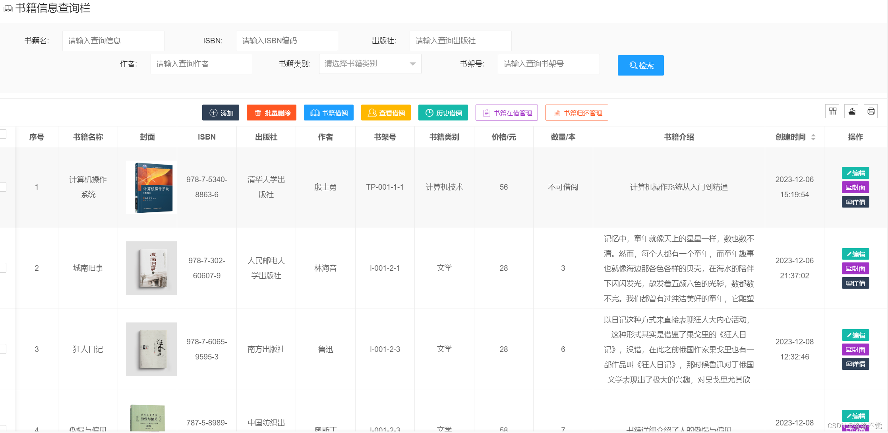Screen dimensions: 888x433
Task: Click created time 2023-12-06 21:37:02
Action: [794, 268]
